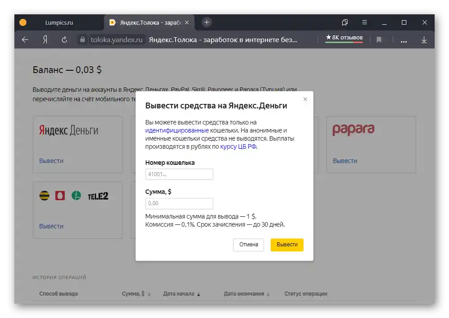Image resolution: width=449 pixels, height=318 pixels.
Task: Click the green MegaFon operator icon
Action: (76, 196)
